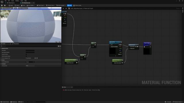Open the Perspective view dropdown
The width and height of the screenshot is (184, 103).
click(x=6, y=8)
